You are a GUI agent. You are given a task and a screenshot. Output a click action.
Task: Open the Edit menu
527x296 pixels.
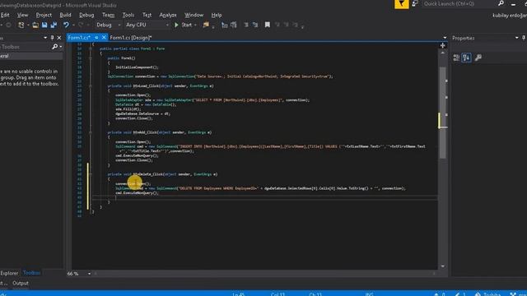tap(5, 15)
